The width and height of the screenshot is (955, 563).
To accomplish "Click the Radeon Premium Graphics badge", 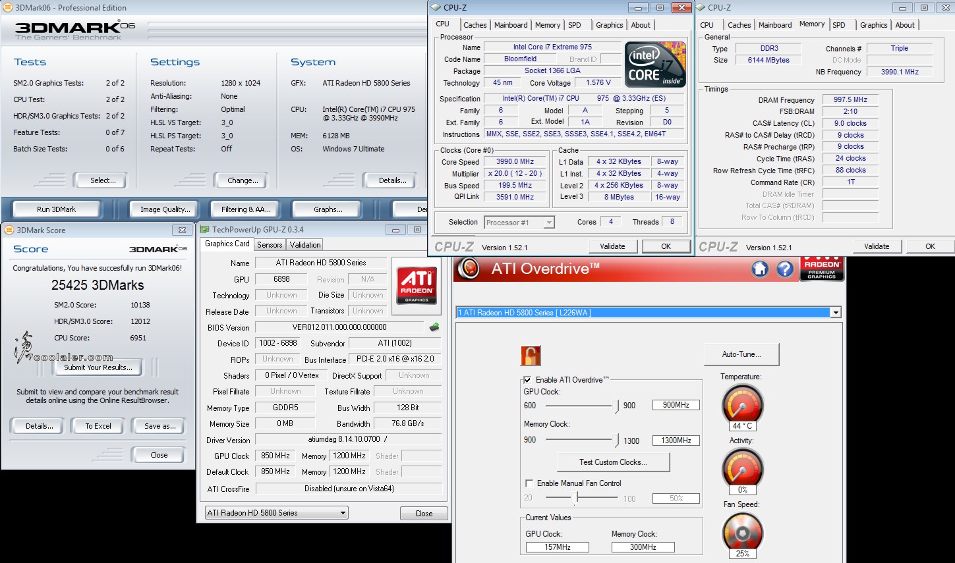I will click(821, 269).
